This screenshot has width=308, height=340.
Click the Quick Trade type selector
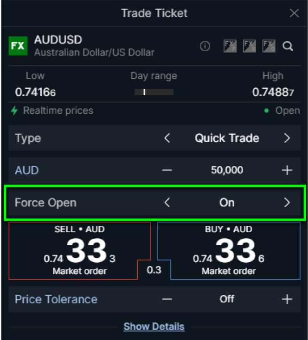pyautogui.click(x=227, y=138)
